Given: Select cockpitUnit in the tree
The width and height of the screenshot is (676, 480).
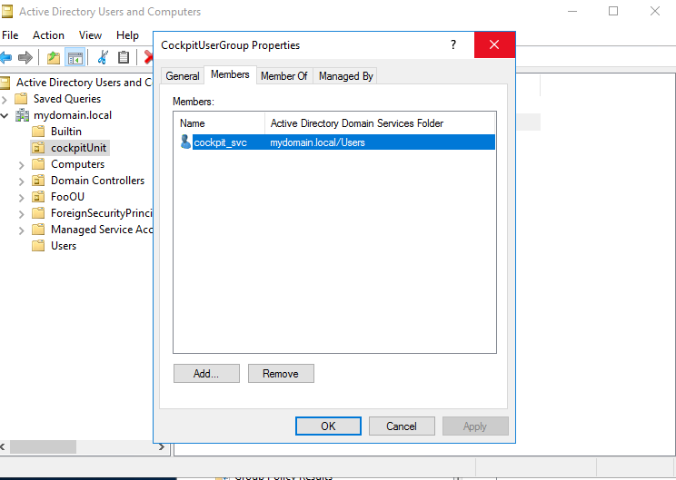Looking at the screenshot, I should 78,148.
